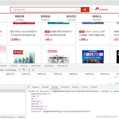119x119 pixels.
Task: Click the 4.8 MB resources status entry
Action: pyautogui.click(x=8, y=117)
